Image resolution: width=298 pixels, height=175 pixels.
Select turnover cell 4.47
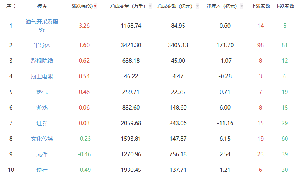point(178,76)
